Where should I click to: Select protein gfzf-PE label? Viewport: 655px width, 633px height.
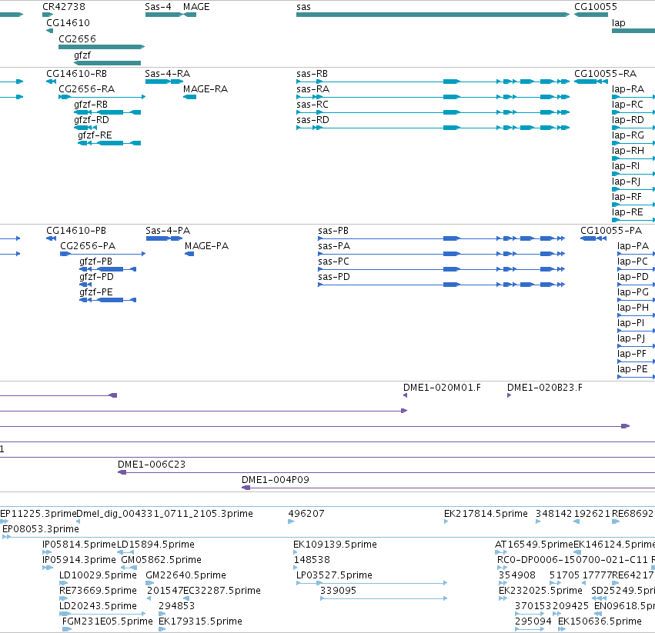96,292
